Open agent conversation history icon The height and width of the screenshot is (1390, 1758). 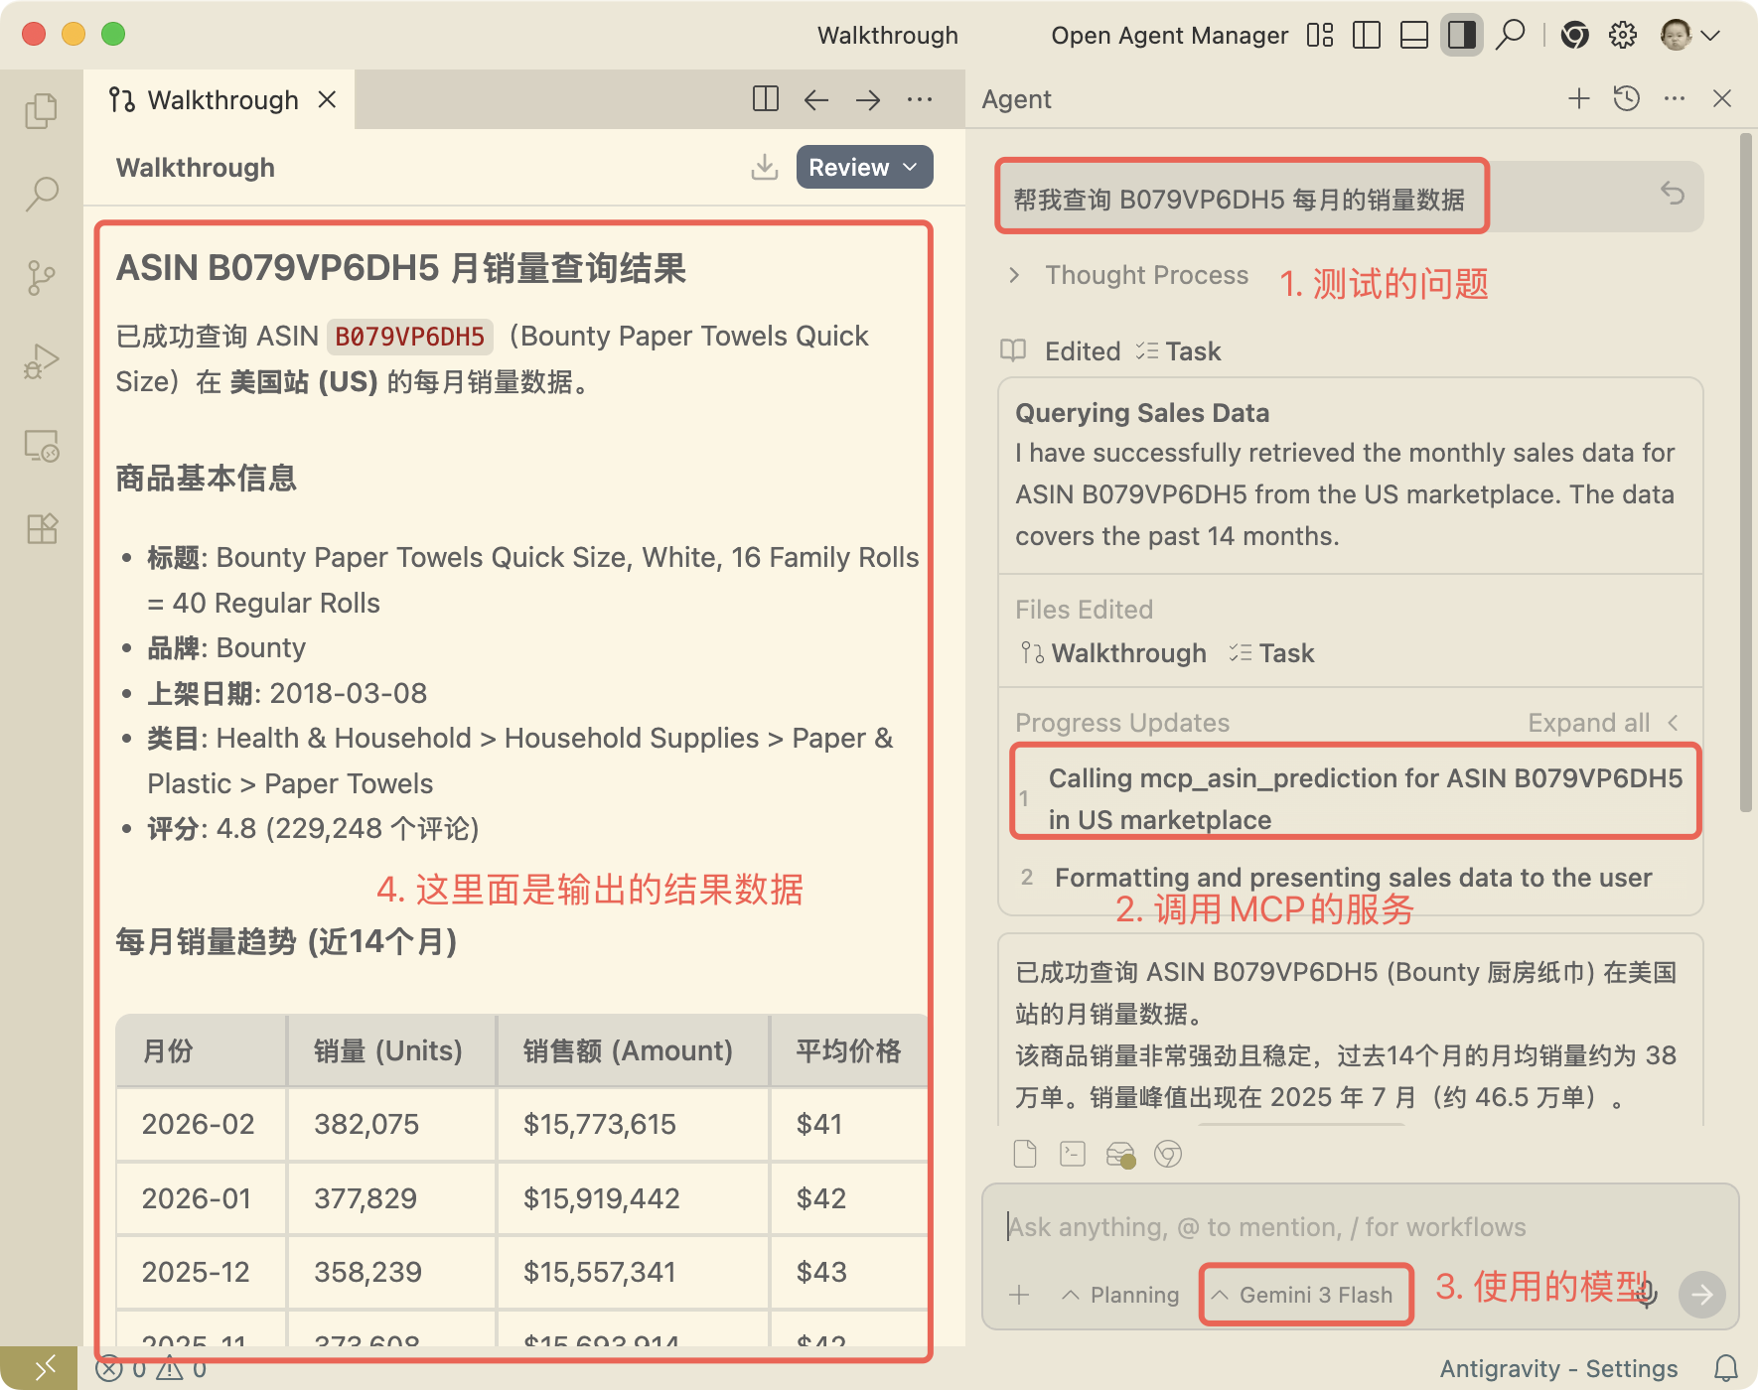(x=1626, y=98)
